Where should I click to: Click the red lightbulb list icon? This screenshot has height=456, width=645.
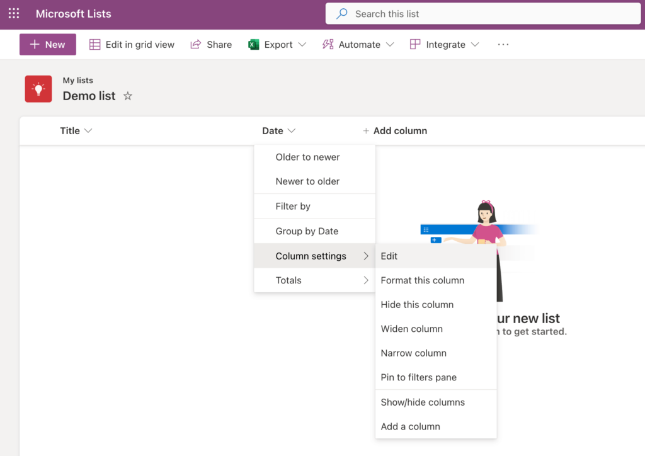(x=38, y=89)
